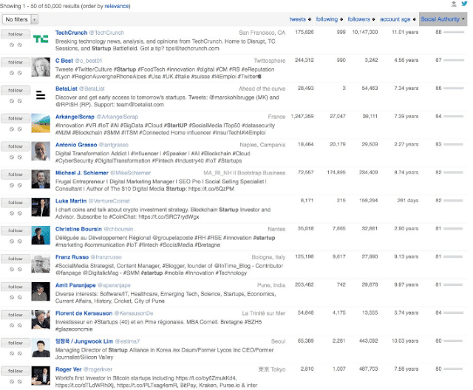Image resolution: width=473 pixels, height=390 pixels.
Task: Sort results by tweets column
Action: point(300,19)
